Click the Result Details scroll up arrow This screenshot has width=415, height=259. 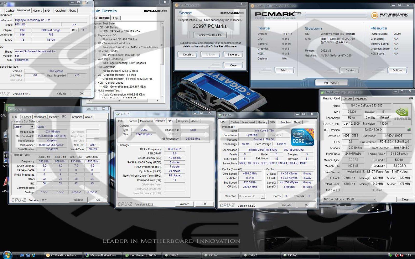162,24
